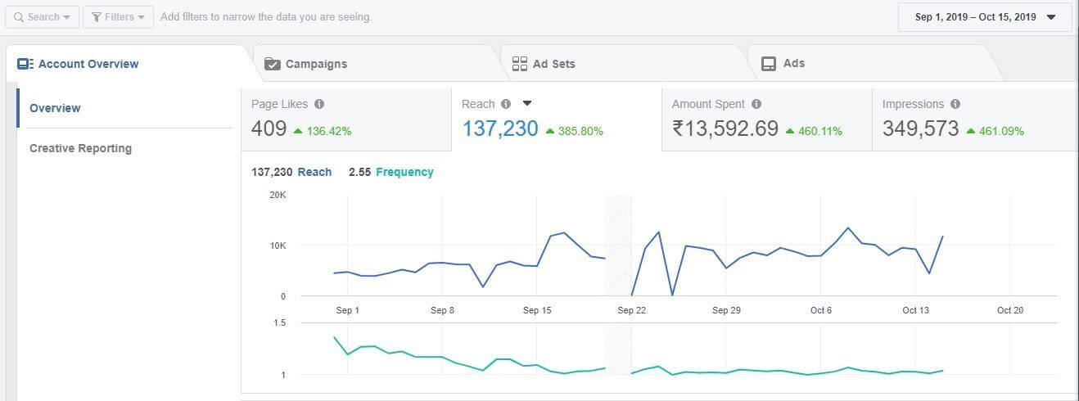Expand the Reach metric dropdown arrow
The image size is (1079, 401).
pyautogui.click(x=527, y=104)
